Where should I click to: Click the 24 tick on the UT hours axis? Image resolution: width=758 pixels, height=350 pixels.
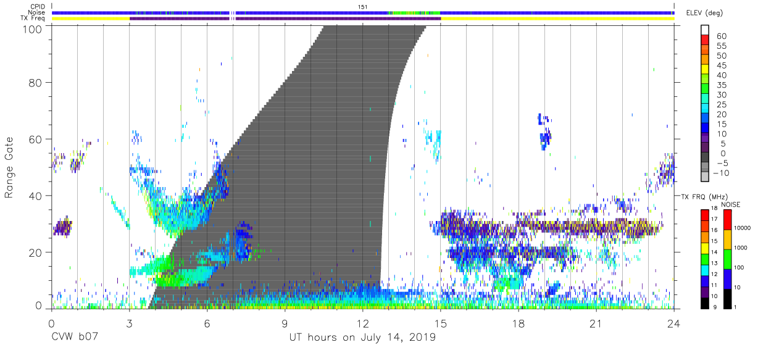point(674,323)
